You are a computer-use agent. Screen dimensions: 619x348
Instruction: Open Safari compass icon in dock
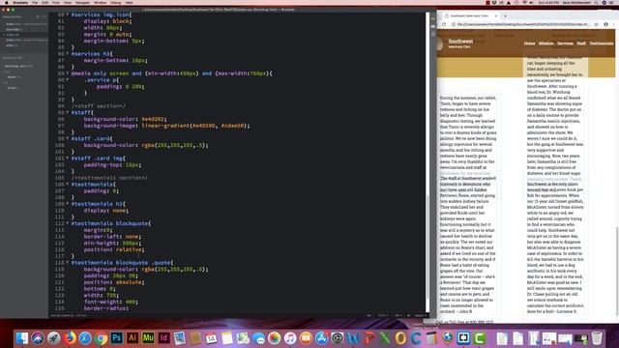(x=85, y=338)
